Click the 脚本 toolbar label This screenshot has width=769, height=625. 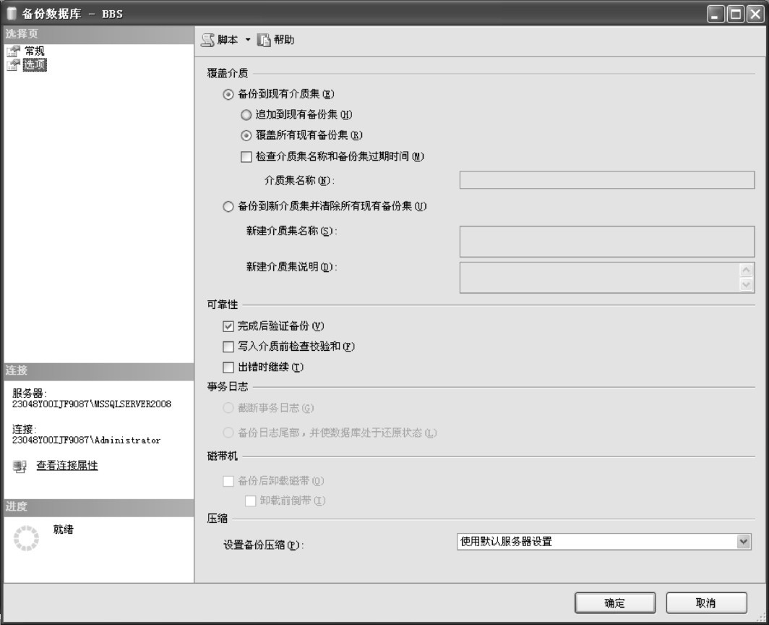pyautogui.click(x=228, y=40)
